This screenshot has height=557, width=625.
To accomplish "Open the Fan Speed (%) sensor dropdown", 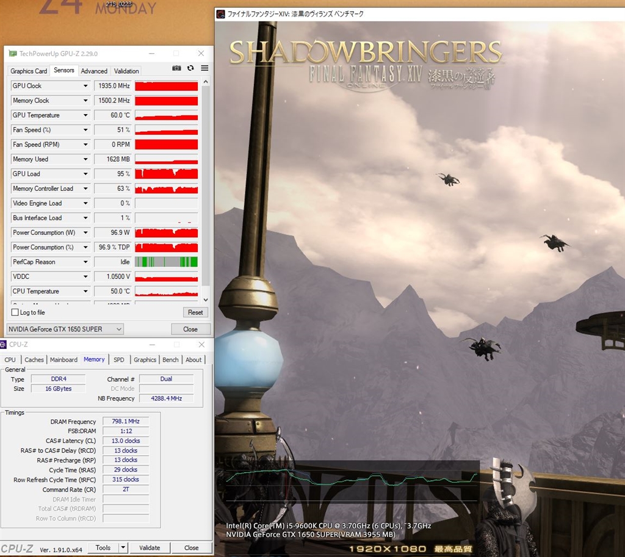I will pos(85,130).
